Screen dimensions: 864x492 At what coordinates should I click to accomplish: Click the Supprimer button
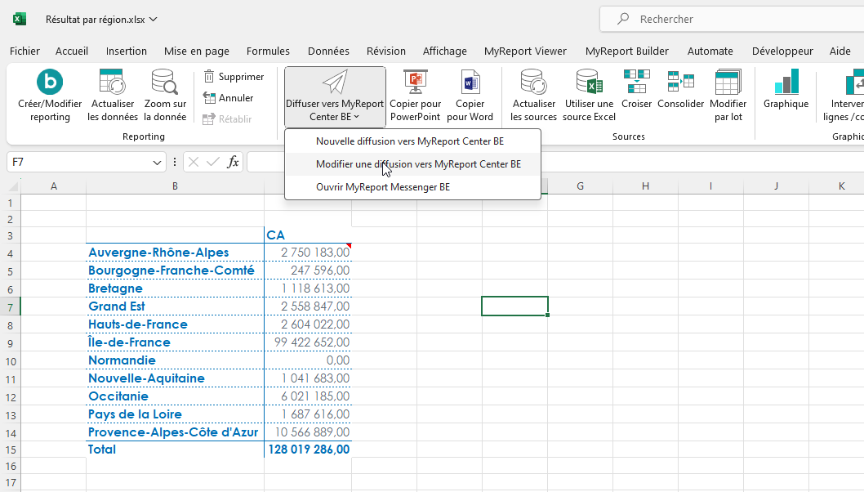tap(234, 77)
